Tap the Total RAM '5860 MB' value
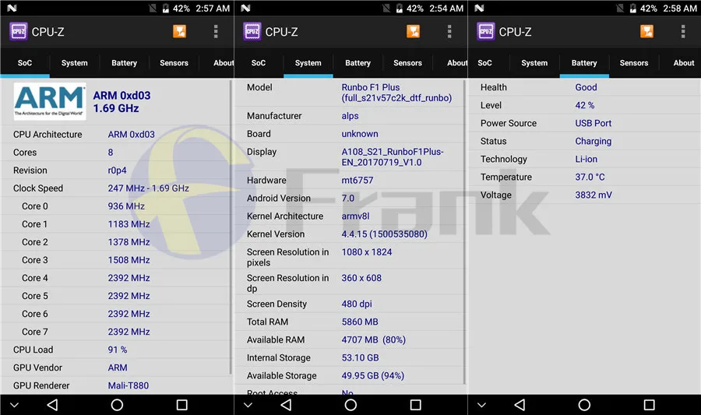 [x=360, y=322]
